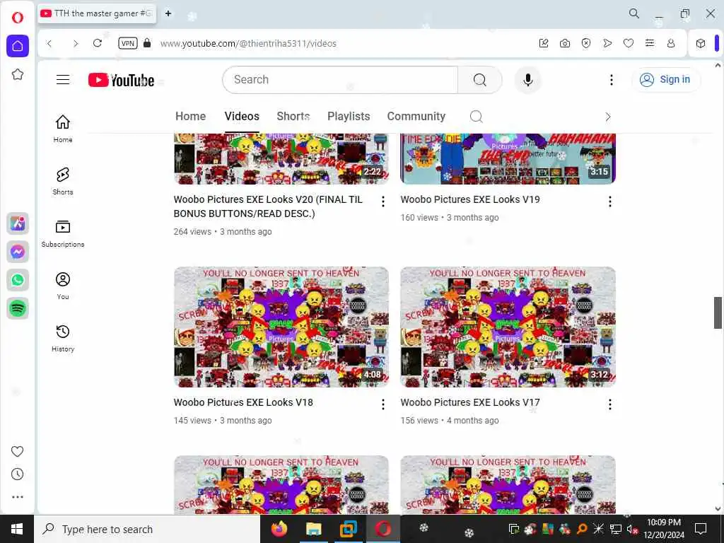Open extensions cube icon
Screen dimensions: 724x543
[701, 43]
